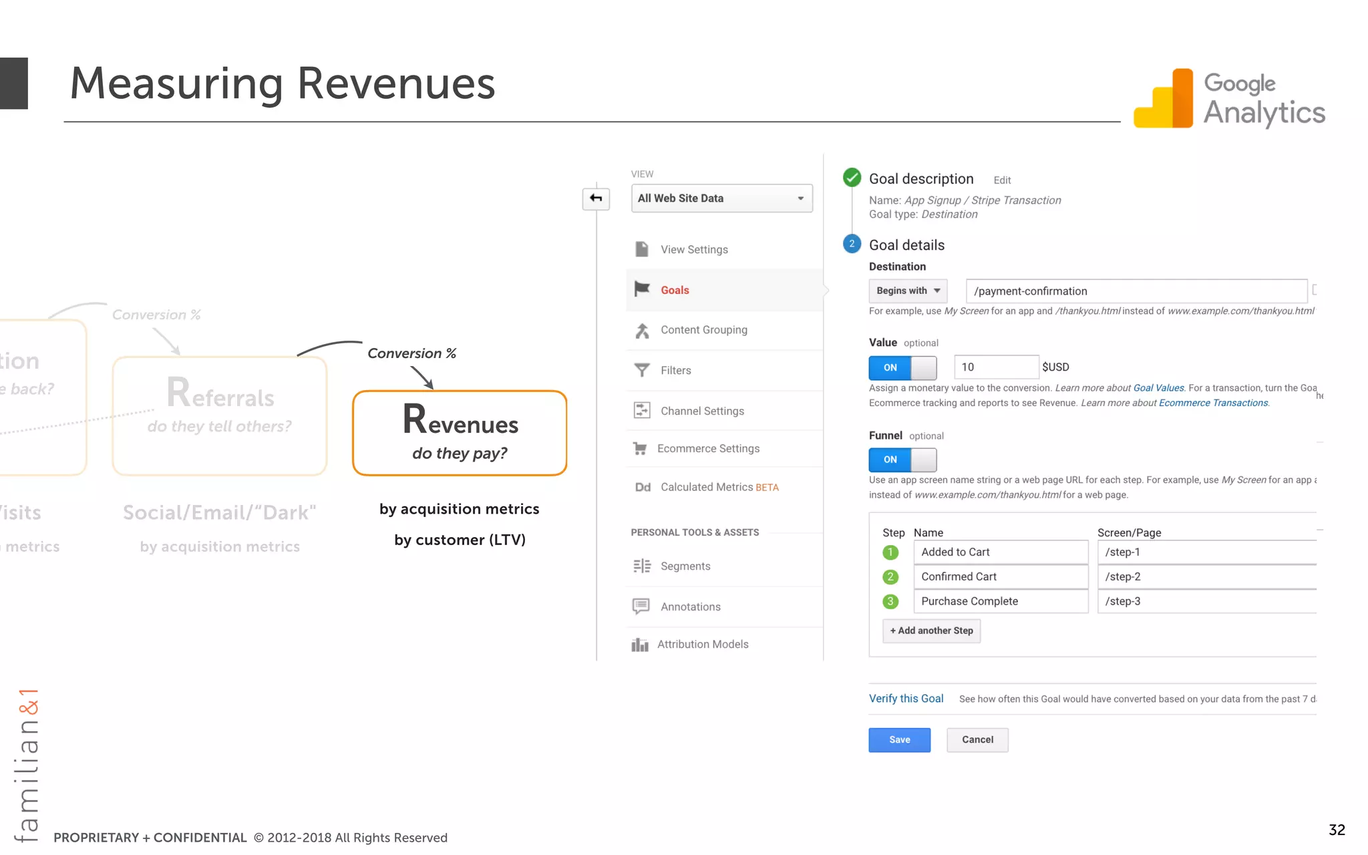
Task: Click the View Settings document icon
Action: [642, 249]
